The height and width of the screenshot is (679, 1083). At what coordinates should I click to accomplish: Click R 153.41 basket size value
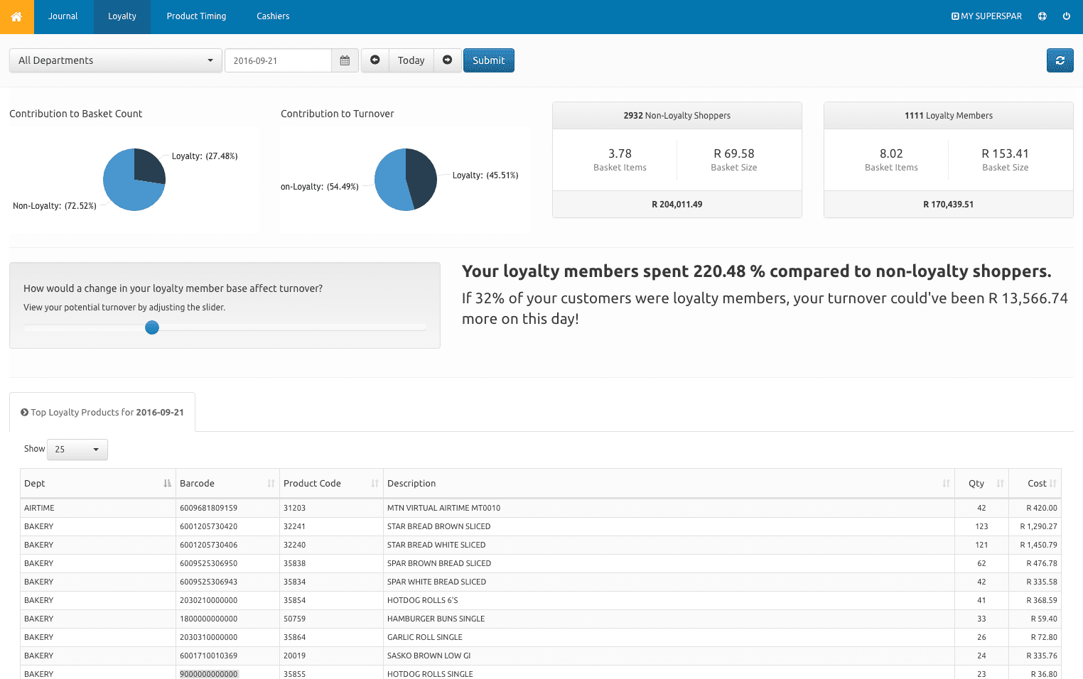(1005, 153)
